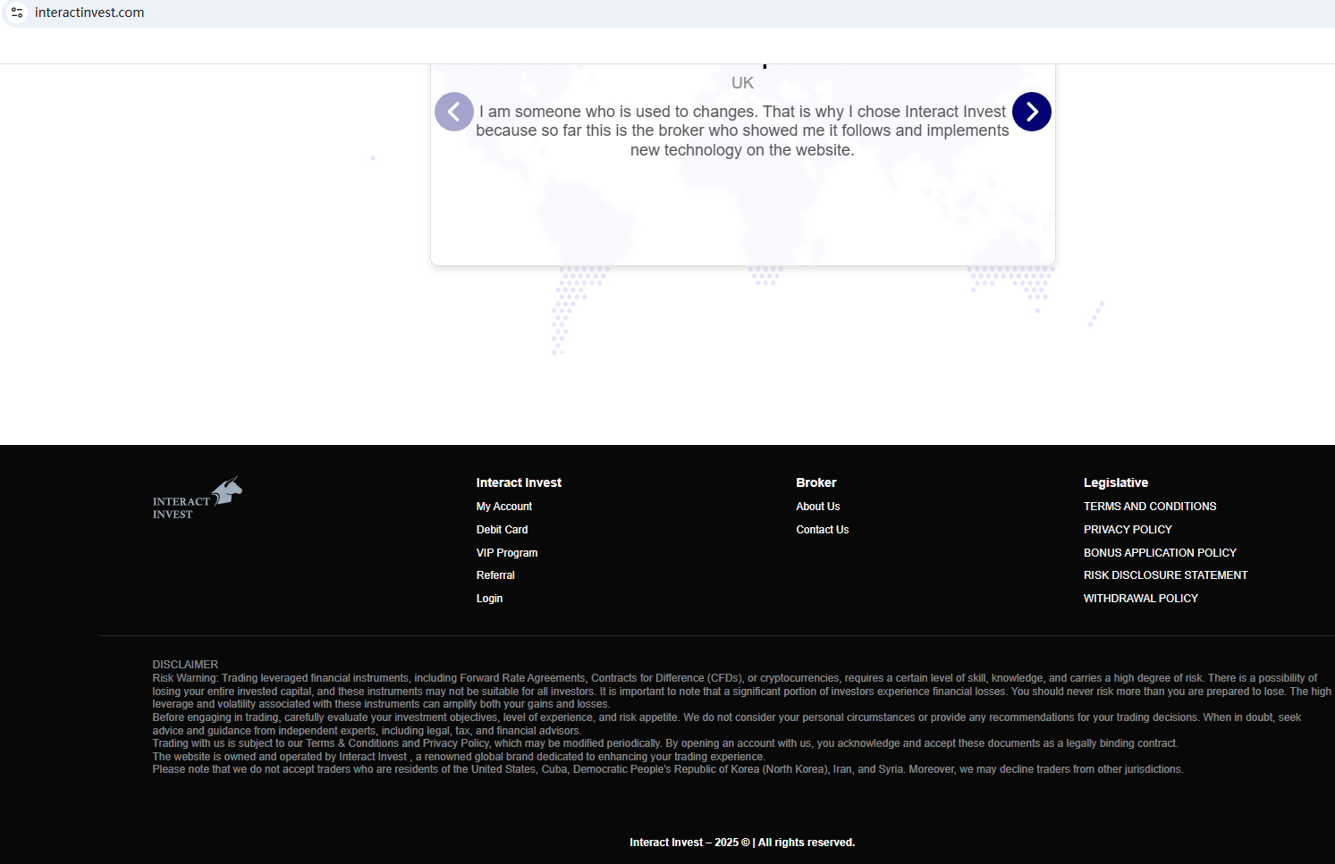Click the testimonial quote text

[x=742, y=130]
